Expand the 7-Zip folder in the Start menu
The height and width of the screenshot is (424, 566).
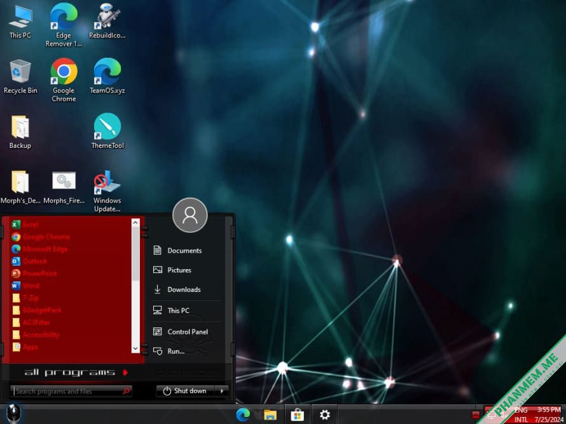pyautogui.click(x=25, y=298)
